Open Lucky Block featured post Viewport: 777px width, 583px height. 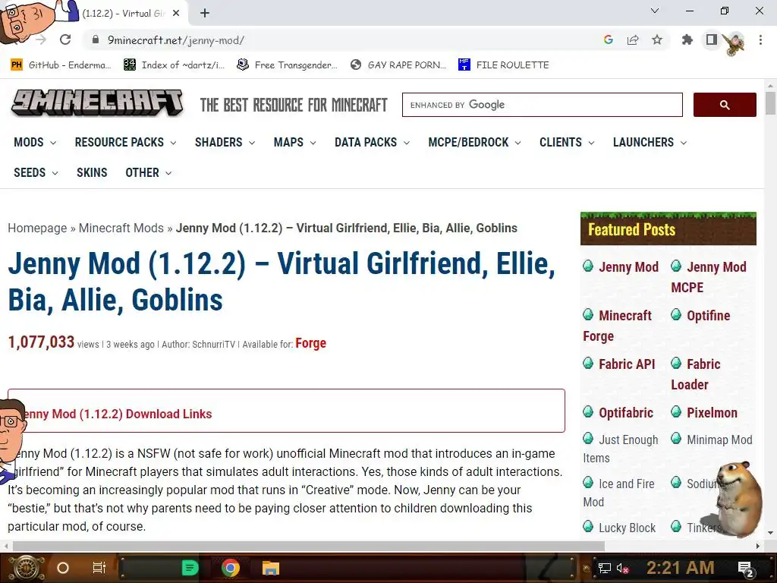pos(627,528)
